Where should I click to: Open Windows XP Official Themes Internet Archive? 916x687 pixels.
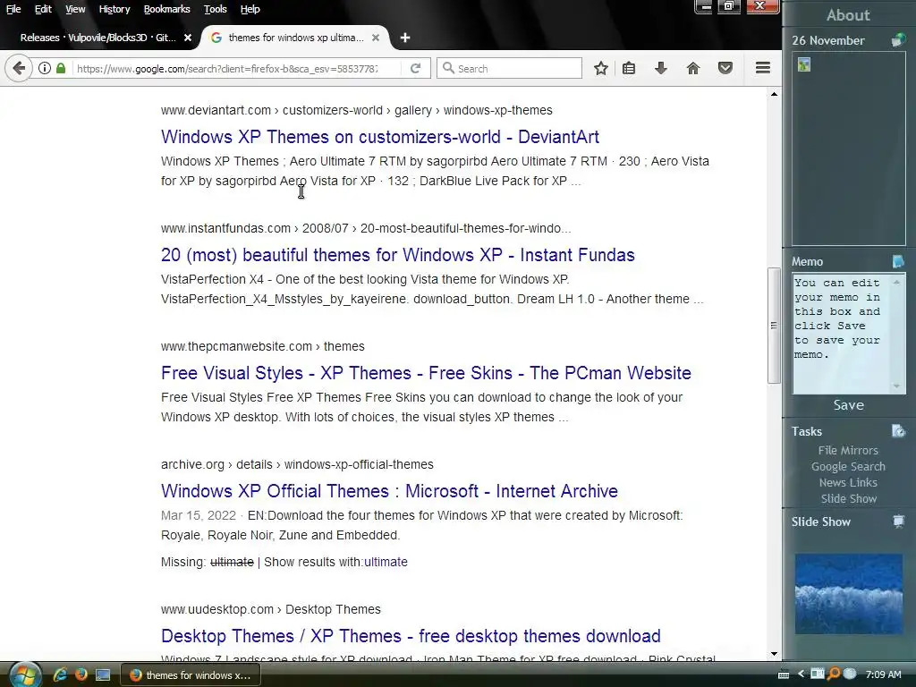tap(389, 491)
